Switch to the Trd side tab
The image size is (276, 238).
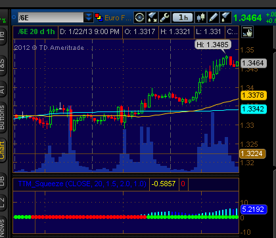(x=2, y=37)
